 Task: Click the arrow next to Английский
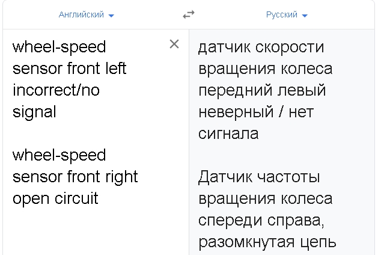point(111,15)
